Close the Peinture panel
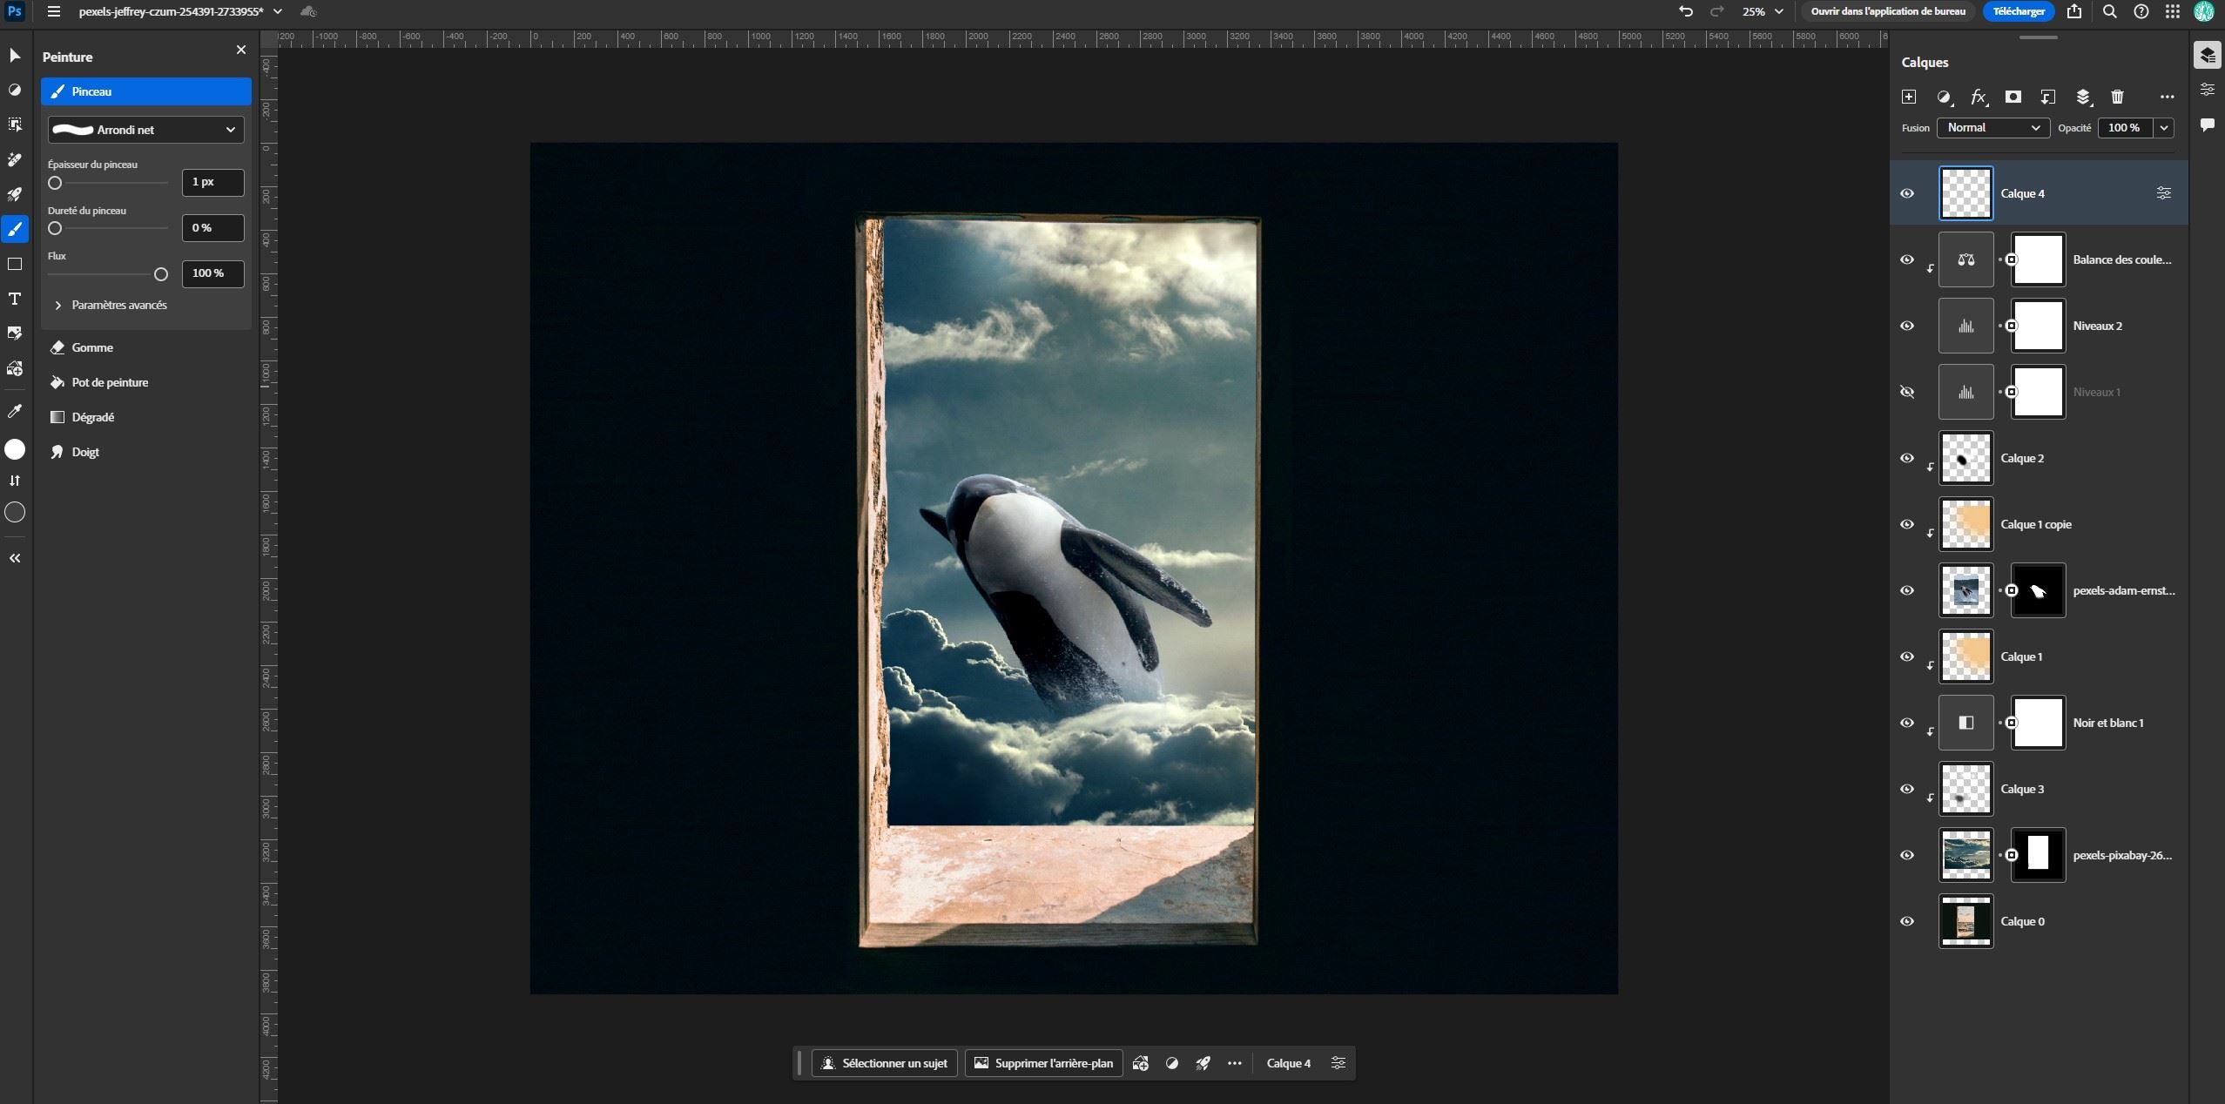 241,50
